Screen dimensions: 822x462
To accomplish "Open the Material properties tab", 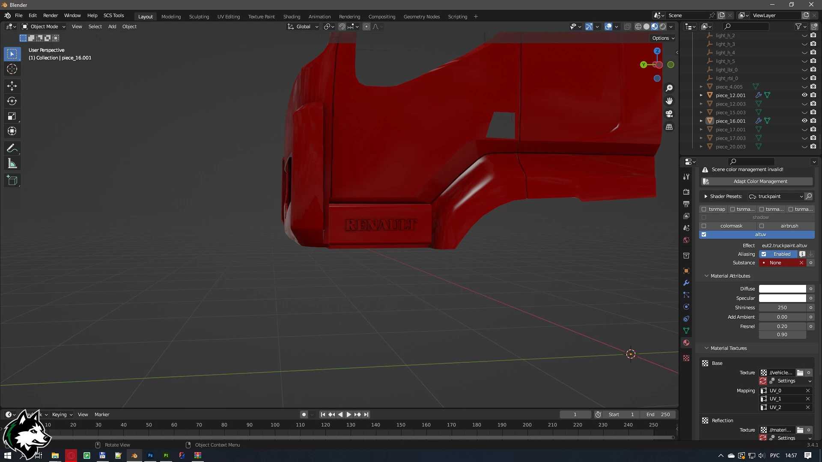I will click(686, 343).
